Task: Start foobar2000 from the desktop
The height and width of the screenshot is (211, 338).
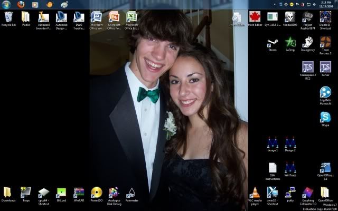Action: (x=290, y=17)
